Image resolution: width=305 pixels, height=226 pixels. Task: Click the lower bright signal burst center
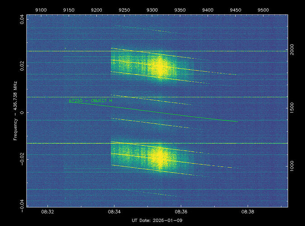(160, 157)
